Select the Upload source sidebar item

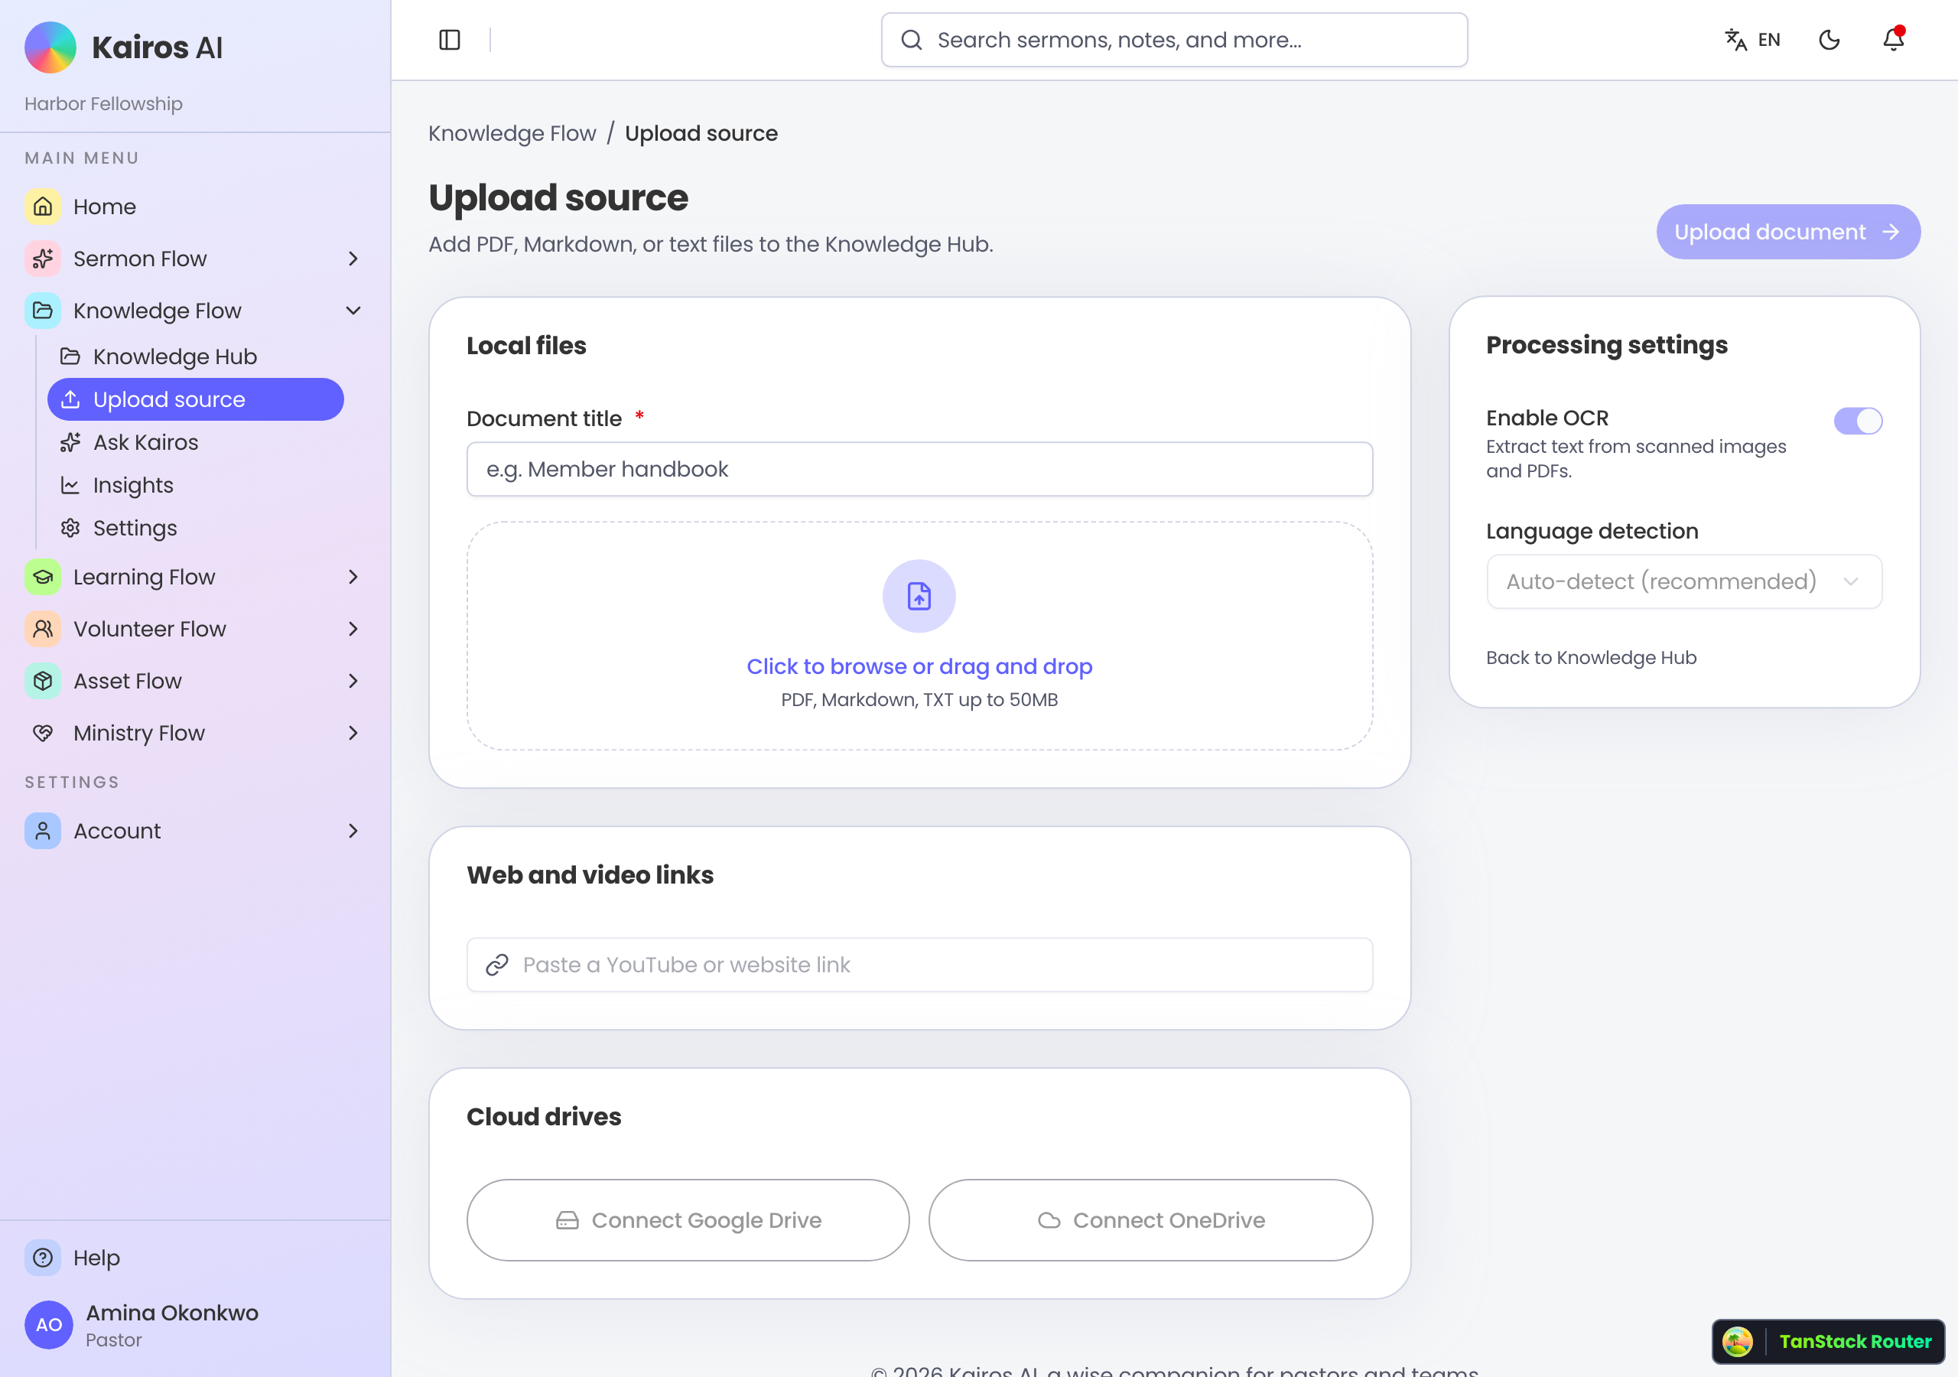pos(195,399)
